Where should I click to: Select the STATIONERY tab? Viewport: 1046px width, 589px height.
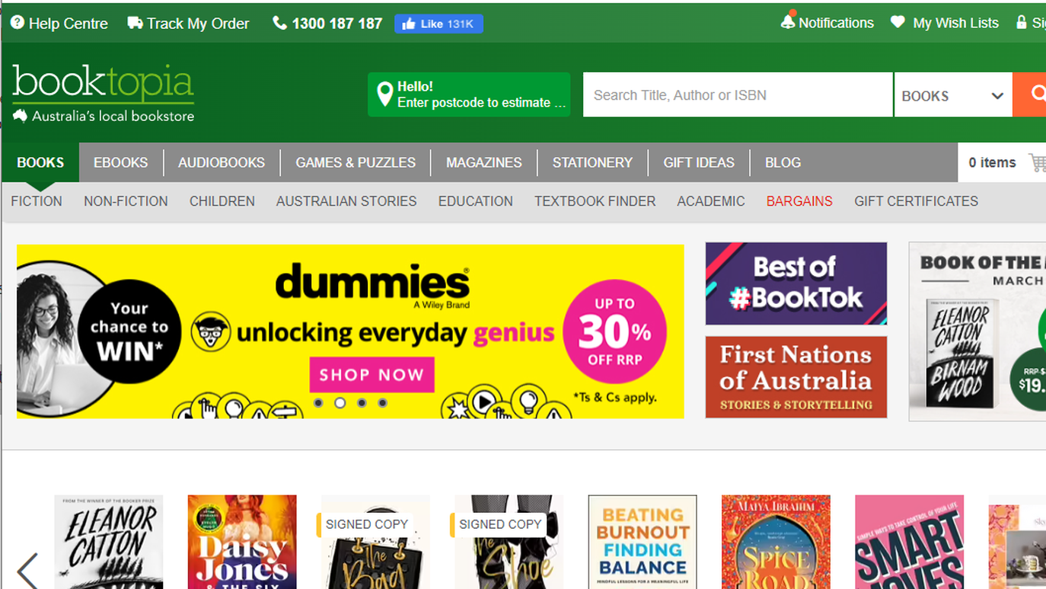pyautogui.click(x=592, y=162)
